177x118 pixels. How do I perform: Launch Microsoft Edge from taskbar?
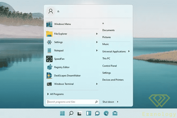[106, 113]
